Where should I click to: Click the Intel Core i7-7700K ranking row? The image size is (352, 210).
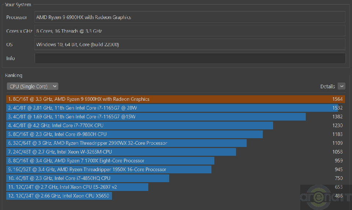tap(139, 125)
